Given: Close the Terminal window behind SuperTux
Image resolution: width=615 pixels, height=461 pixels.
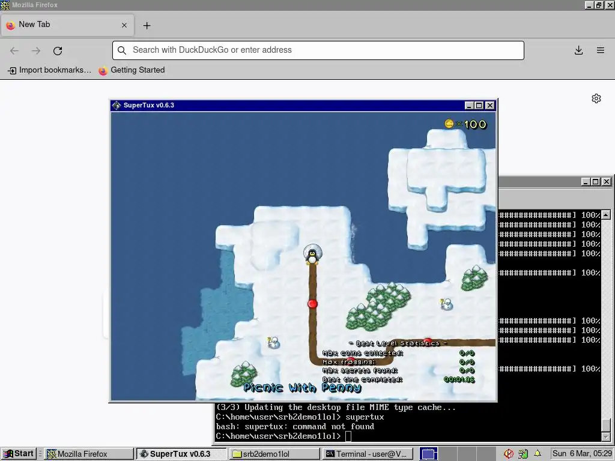Looking at the screenshot, I should click(607, 182).
